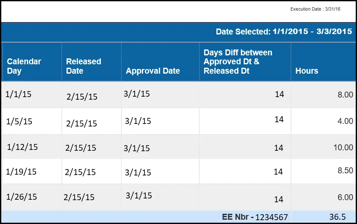Click the released date in the 1/1/15 row
The width and height of the screenshot is (357, 224).
point(82,97)
